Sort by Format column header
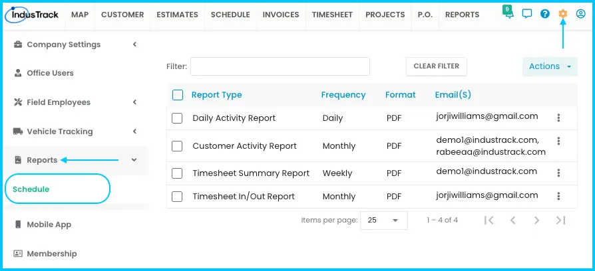 pyautogui.click(x=401, y=95)
